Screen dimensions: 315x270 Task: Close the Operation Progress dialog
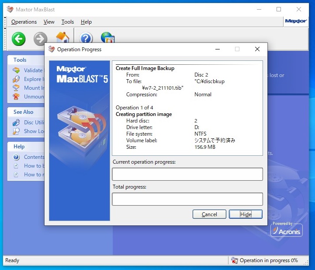[x=257, y=49]
